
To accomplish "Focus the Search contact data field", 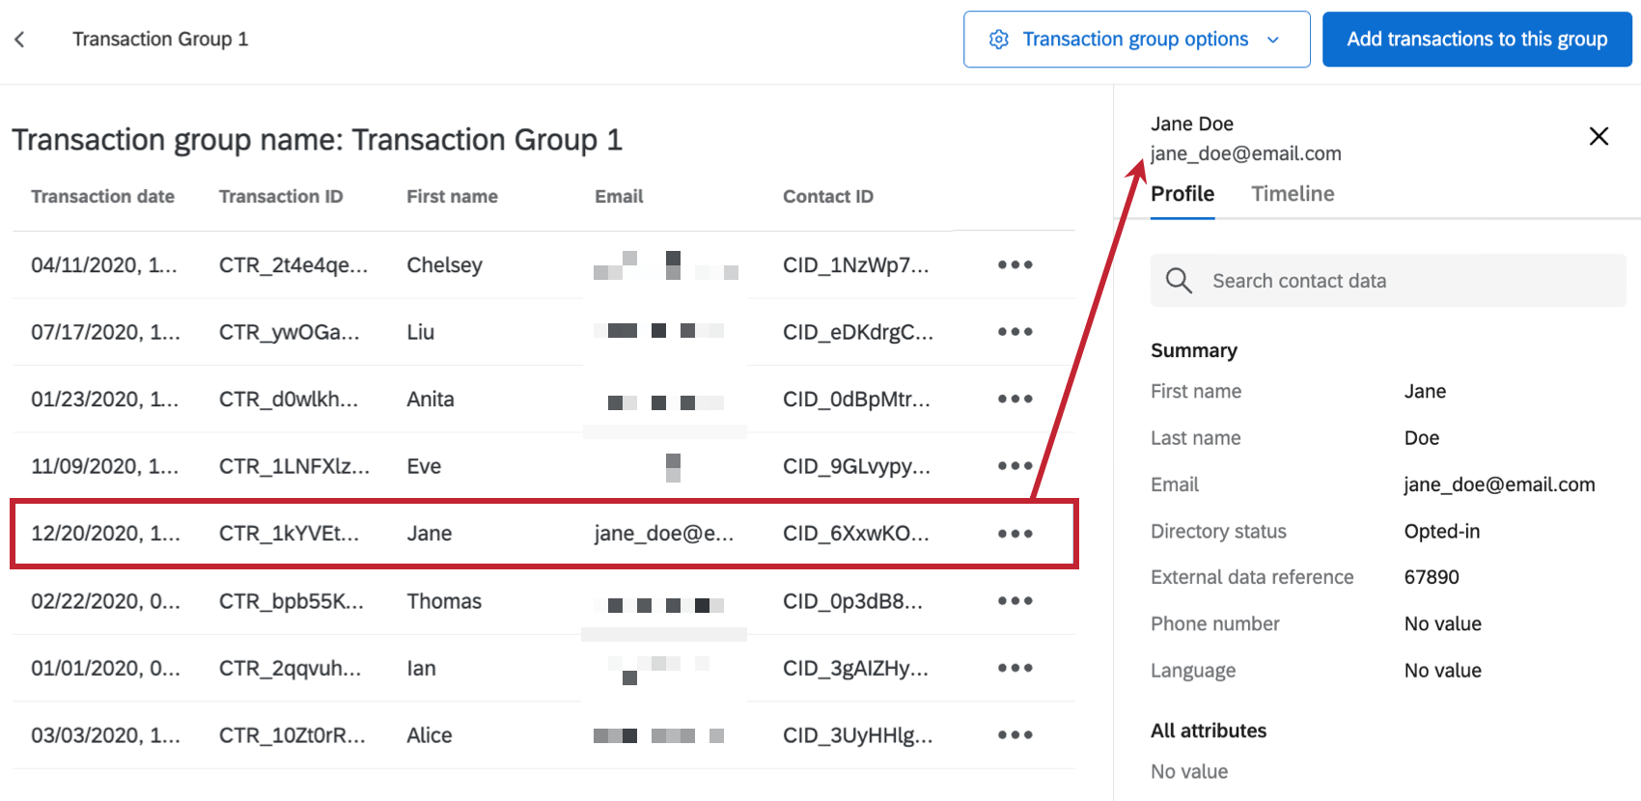I will coord(1400,281).
